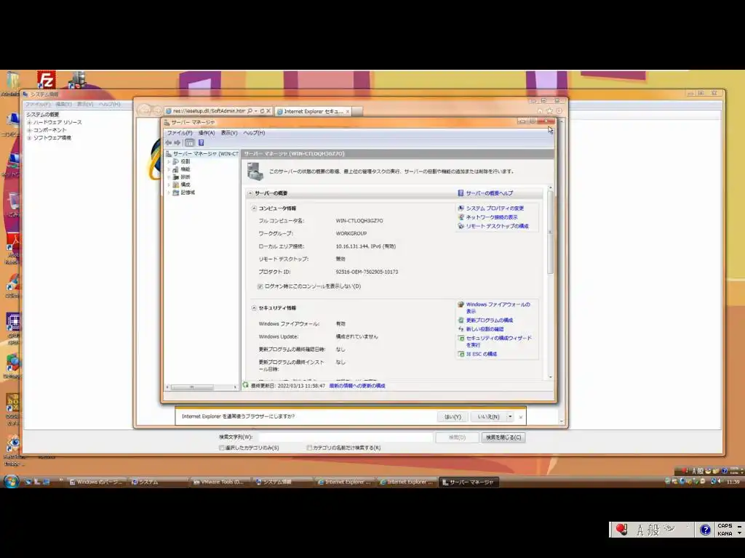Click the Forward arrow in Server Manager toolbar
This screenshot has width=745, height=558.
pos(178,143)
